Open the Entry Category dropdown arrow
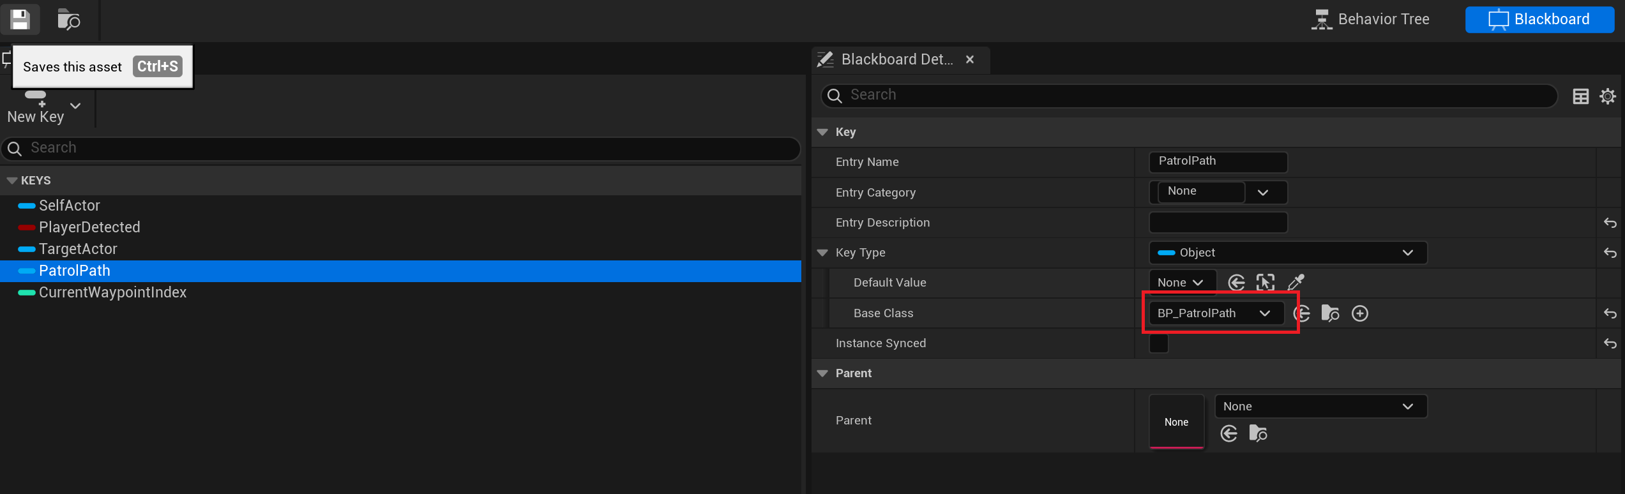Viewport: 1625px width, 494px height. pos(1263,192)
